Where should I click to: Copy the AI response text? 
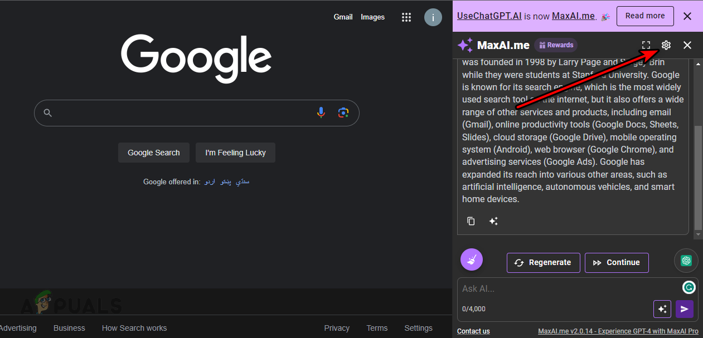click(x=471, y=221)
